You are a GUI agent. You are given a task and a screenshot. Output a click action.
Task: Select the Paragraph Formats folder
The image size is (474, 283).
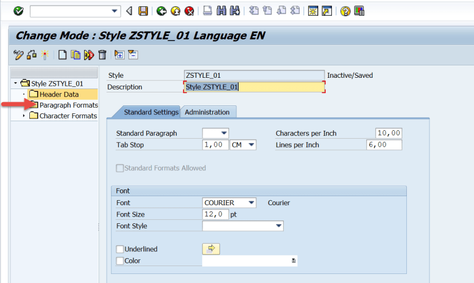[x=68, y=105]
